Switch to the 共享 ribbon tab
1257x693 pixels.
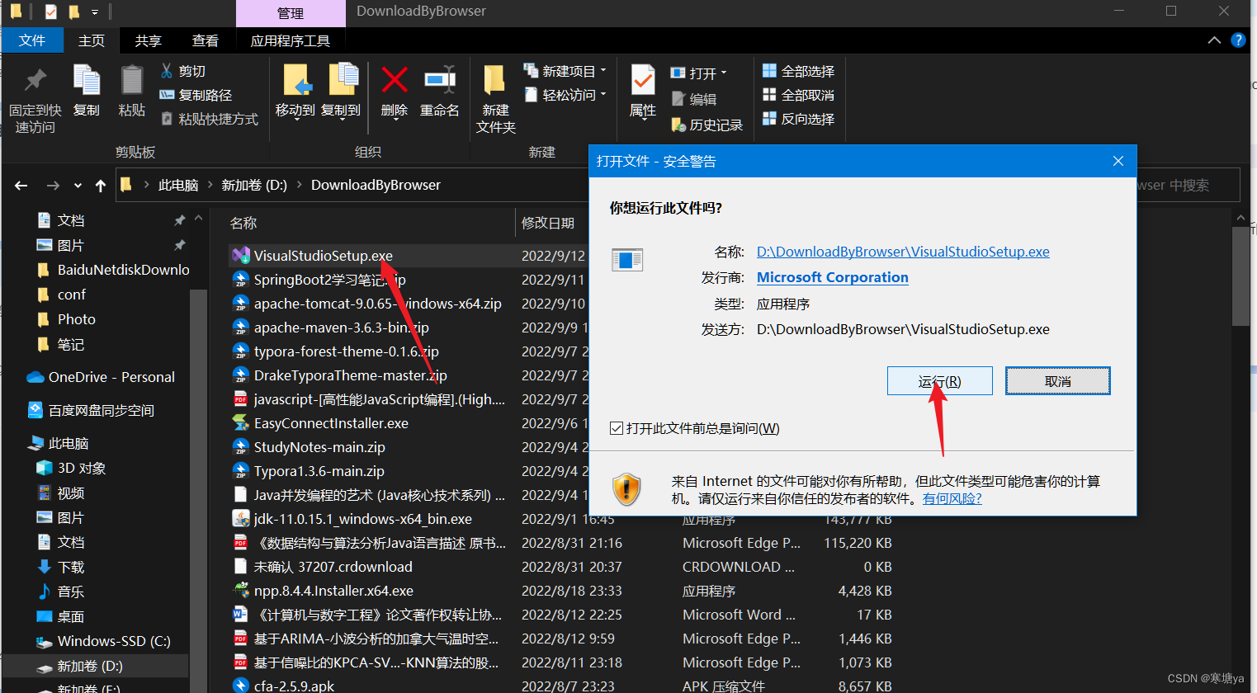(148, 40)
